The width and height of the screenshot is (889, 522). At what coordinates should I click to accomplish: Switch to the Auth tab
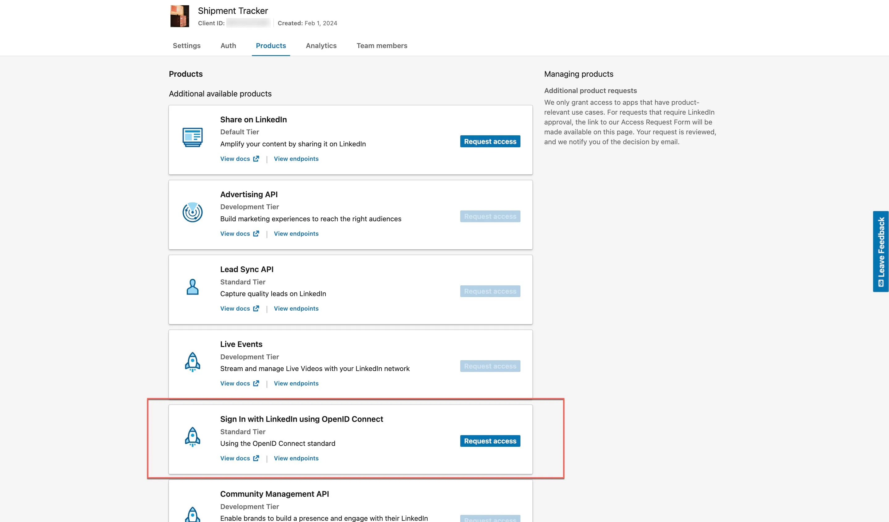pos(228,45)
